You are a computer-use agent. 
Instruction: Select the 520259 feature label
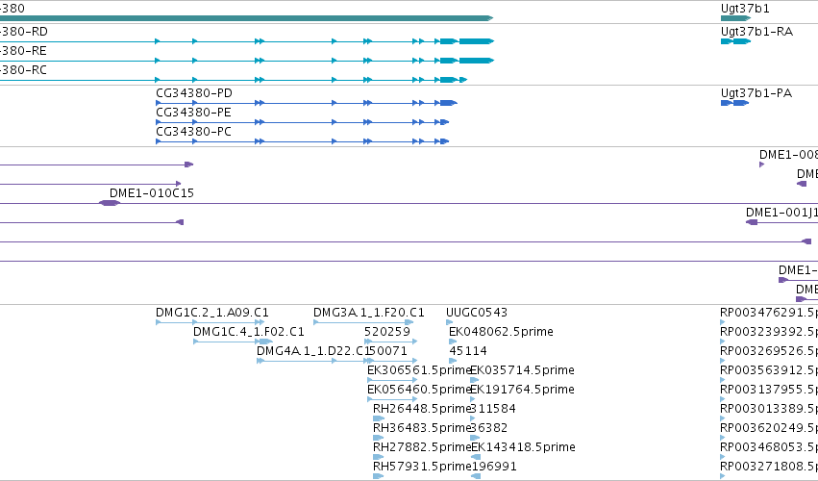[x=387, y=332]
